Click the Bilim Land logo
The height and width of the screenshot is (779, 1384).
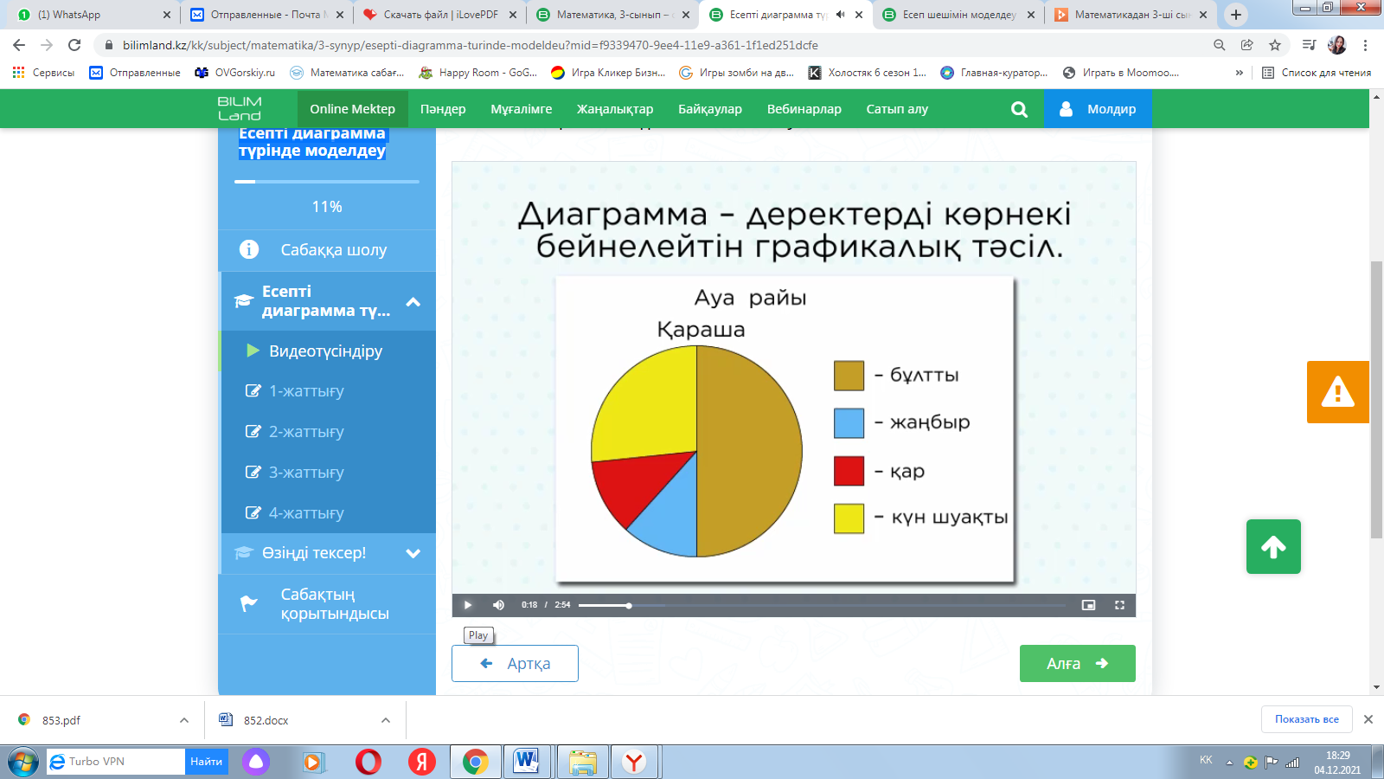240,109
